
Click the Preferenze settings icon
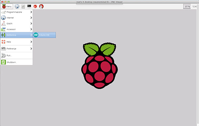click(3, 49)
